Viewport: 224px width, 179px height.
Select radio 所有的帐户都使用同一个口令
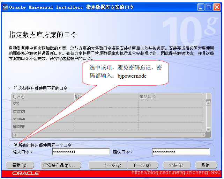click(15, 145)
